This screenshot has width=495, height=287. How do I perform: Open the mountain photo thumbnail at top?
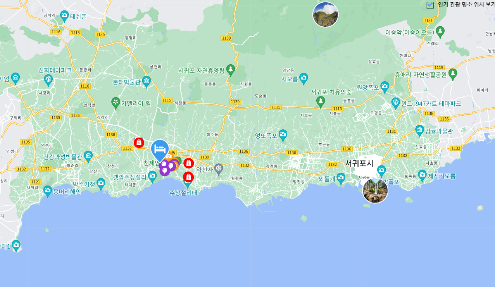[326, 15]
